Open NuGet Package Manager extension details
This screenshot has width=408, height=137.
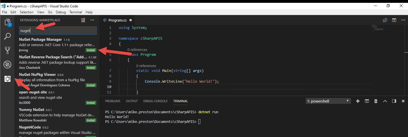pyautogui.click(x=57, y=45)
